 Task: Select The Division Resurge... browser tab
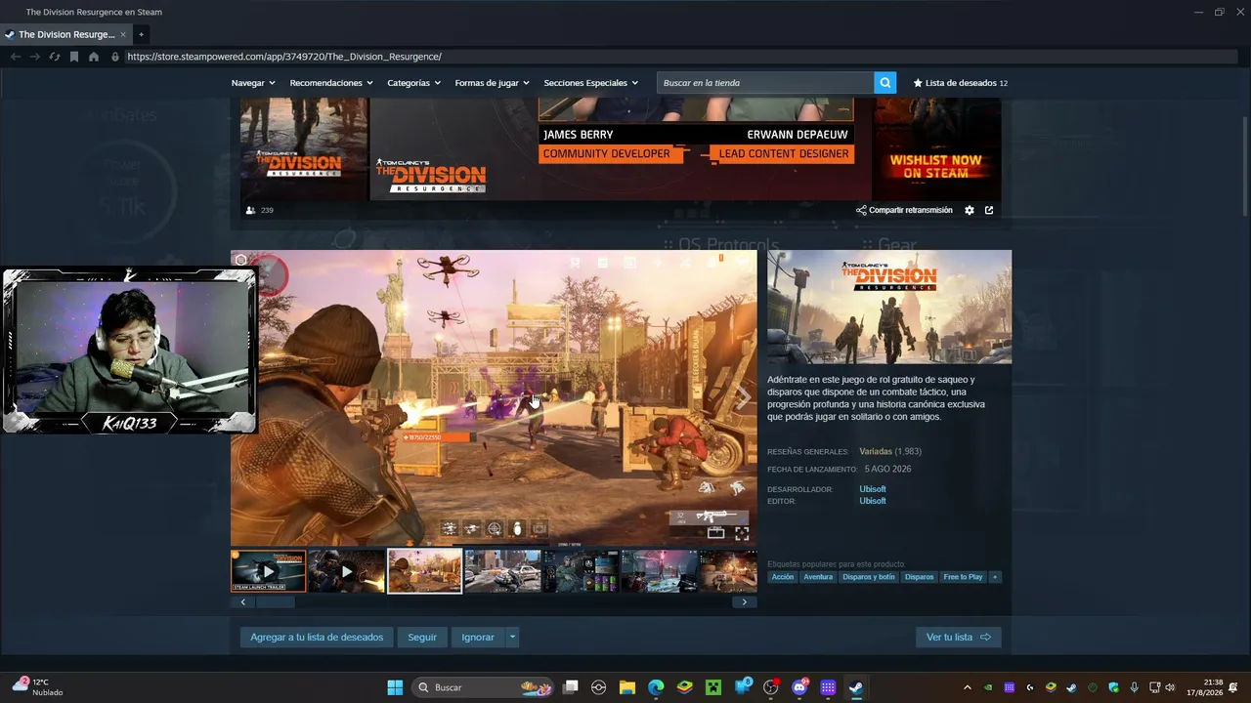click(66, 34)
